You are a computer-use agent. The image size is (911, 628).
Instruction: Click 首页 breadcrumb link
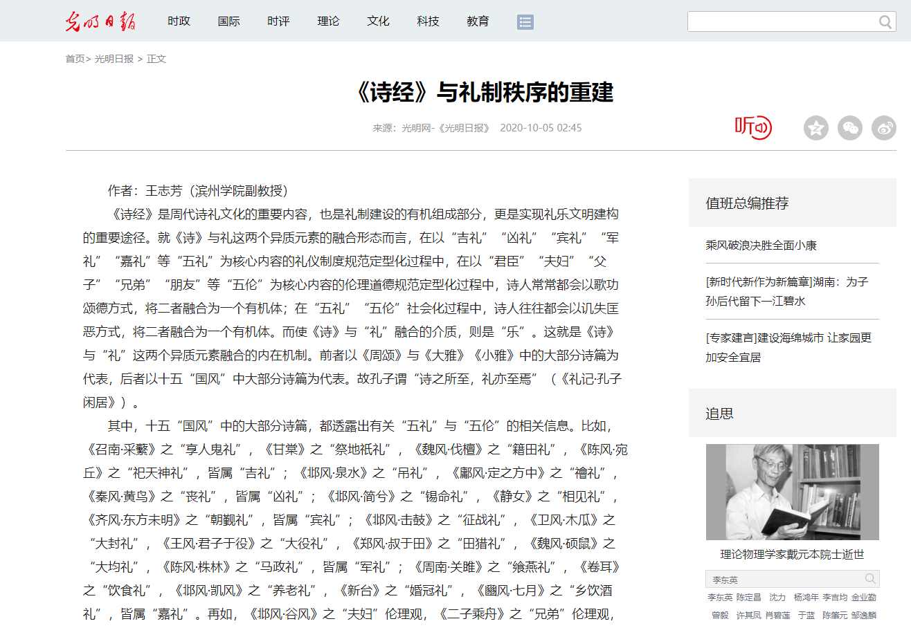point(75,59)
